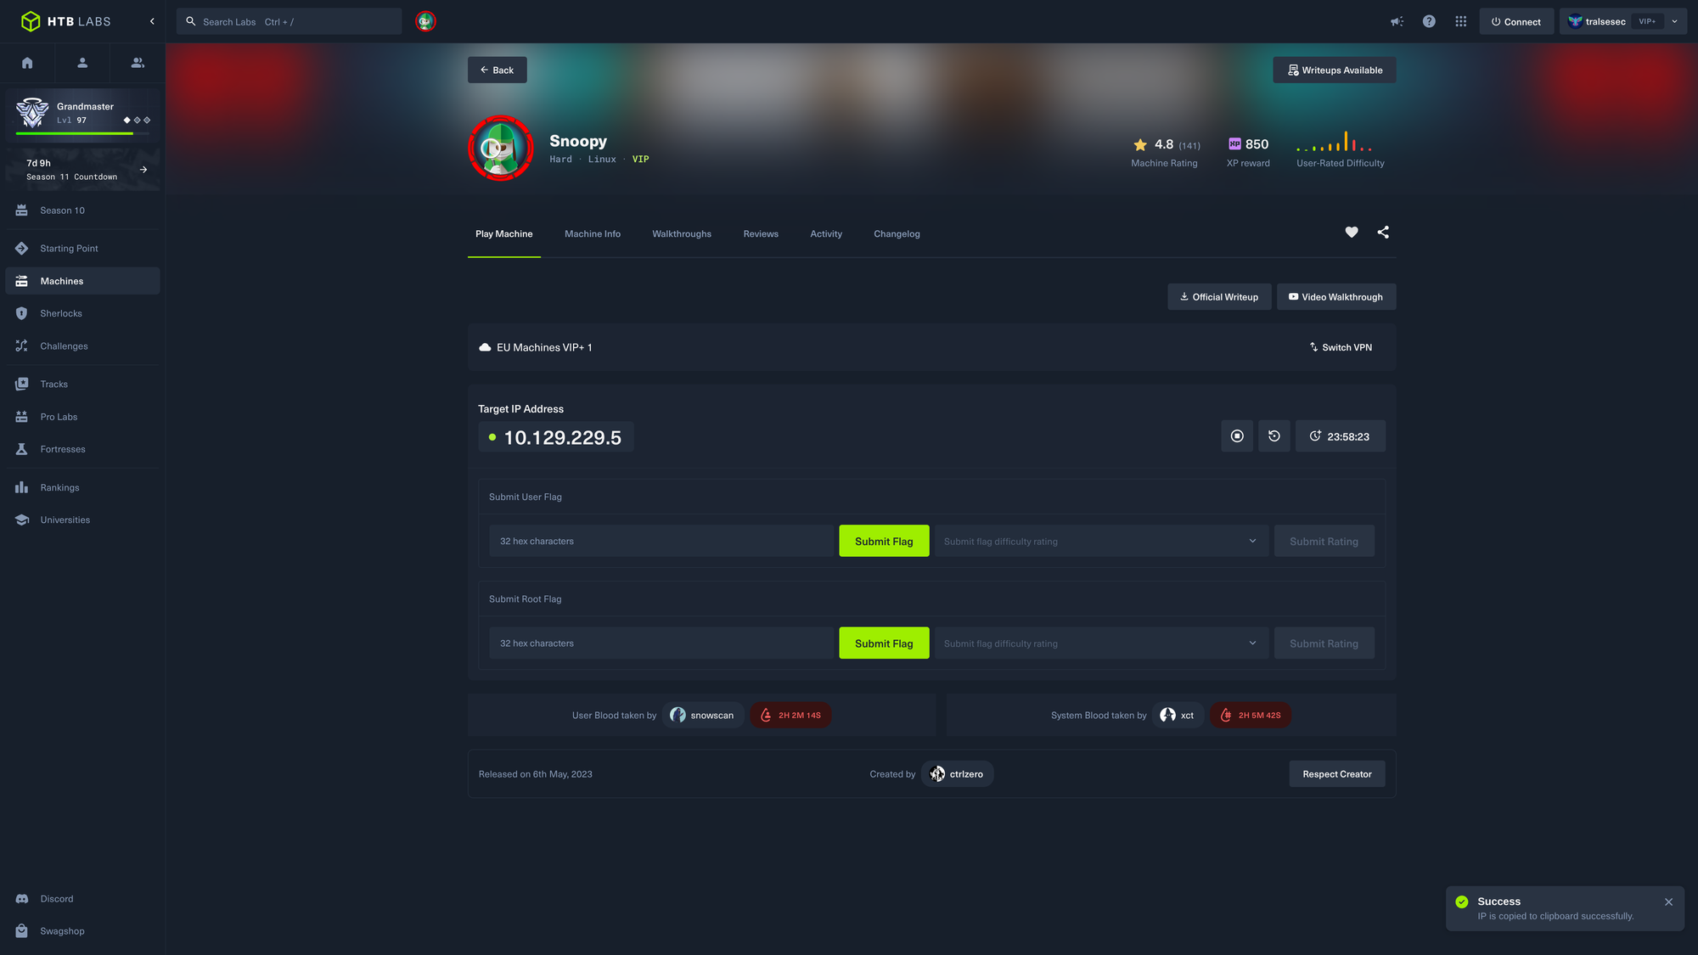Open Challenges in sidebar

[x=82, y=346]
